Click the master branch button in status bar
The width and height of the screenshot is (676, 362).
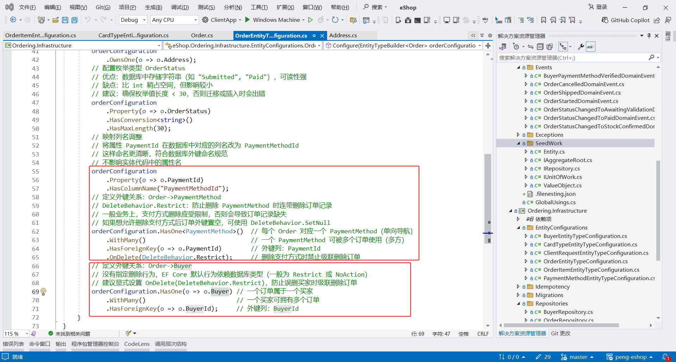click(x=577, y=357)
